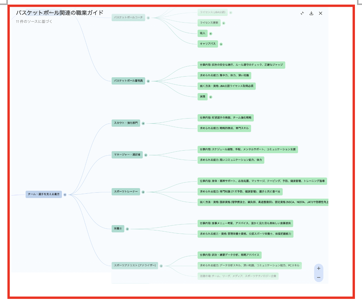This screenshot has width=362, height=307.
Task: Select the バスケットボールコーチ node
Action: point(128,18)
